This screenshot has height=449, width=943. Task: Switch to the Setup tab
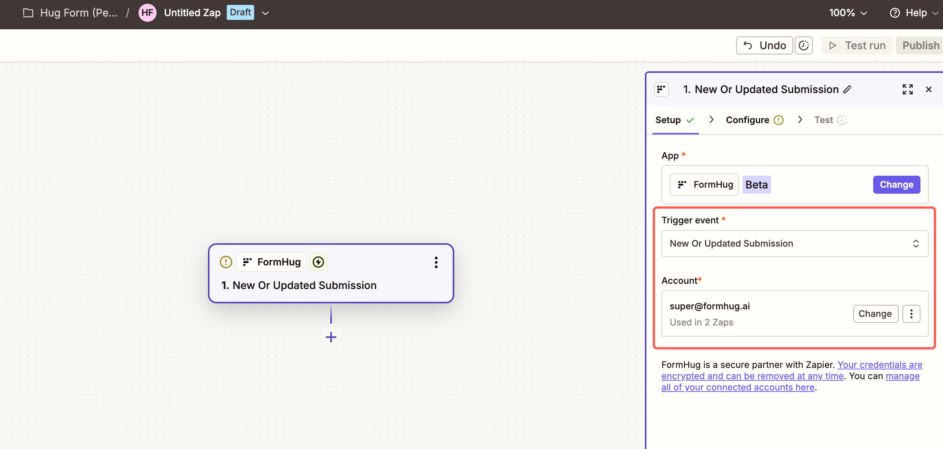coord(675,120)
